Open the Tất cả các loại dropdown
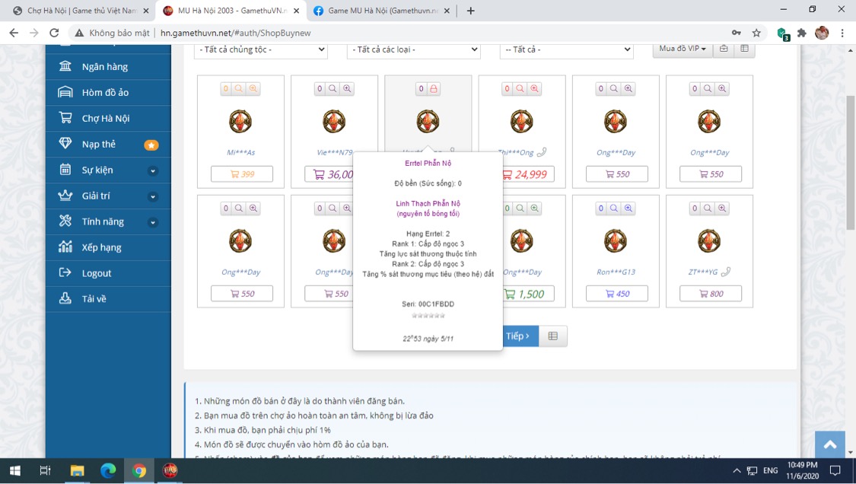856x484 pixels. 413,49
